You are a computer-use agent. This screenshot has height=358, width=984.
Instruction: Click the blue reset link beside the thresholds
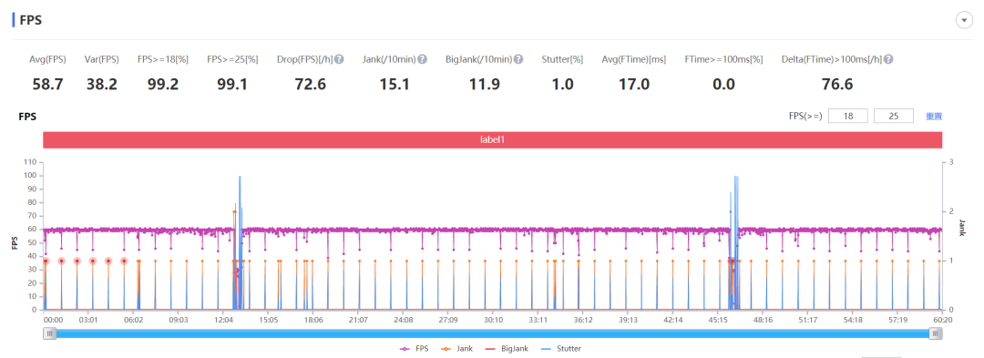tap(934, 116)
